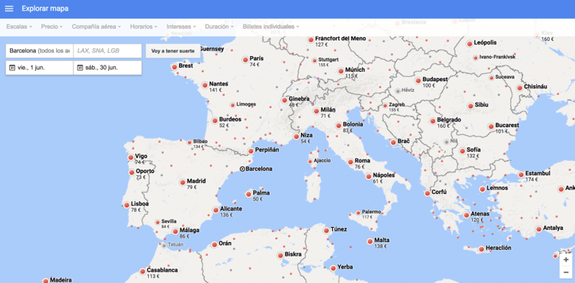Select the Brest destination marker

pos(174,67)
